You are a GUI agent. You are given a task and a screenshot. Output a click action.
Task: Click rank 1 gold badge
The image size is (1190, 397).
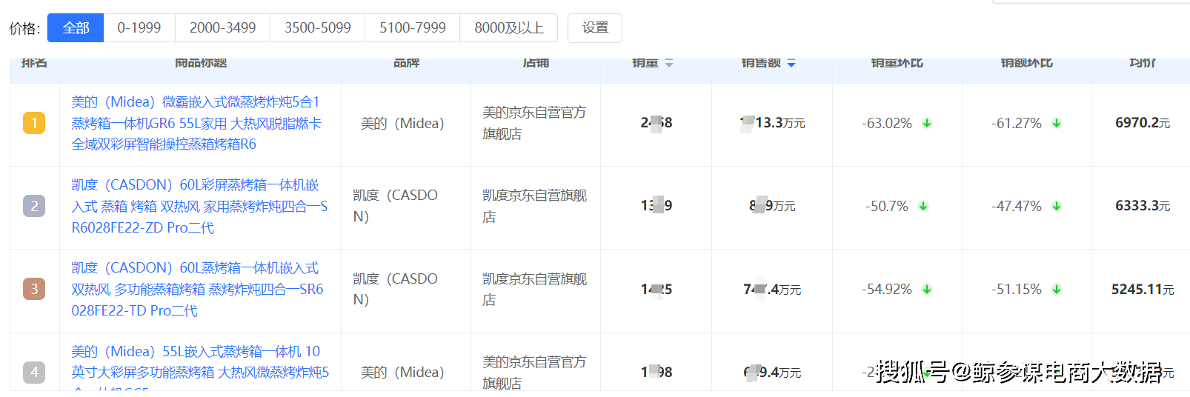coord(34,123)
